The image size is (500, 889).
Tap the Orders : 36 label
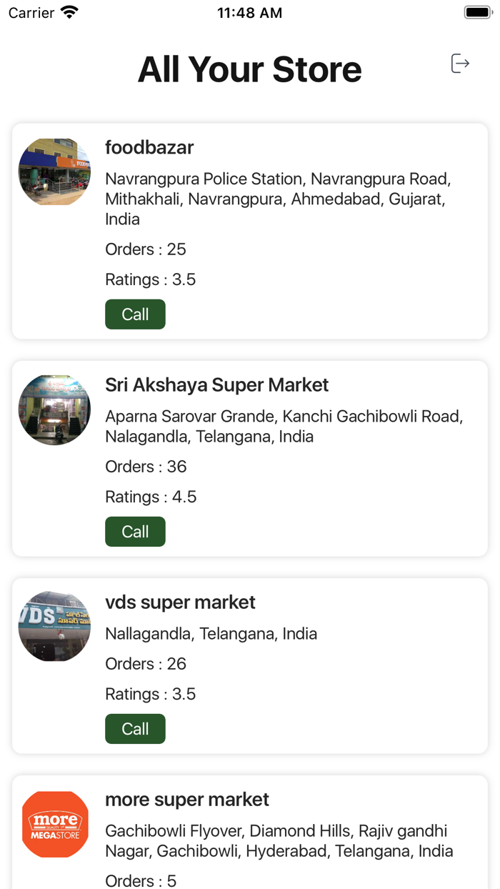146,467
